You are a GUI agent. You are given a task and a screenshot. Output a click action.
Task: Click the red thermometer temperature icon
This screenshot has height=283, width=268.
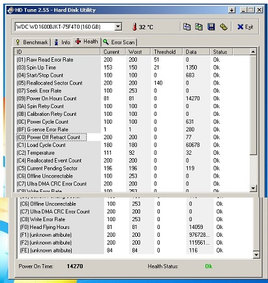click(x=134, y=27)
